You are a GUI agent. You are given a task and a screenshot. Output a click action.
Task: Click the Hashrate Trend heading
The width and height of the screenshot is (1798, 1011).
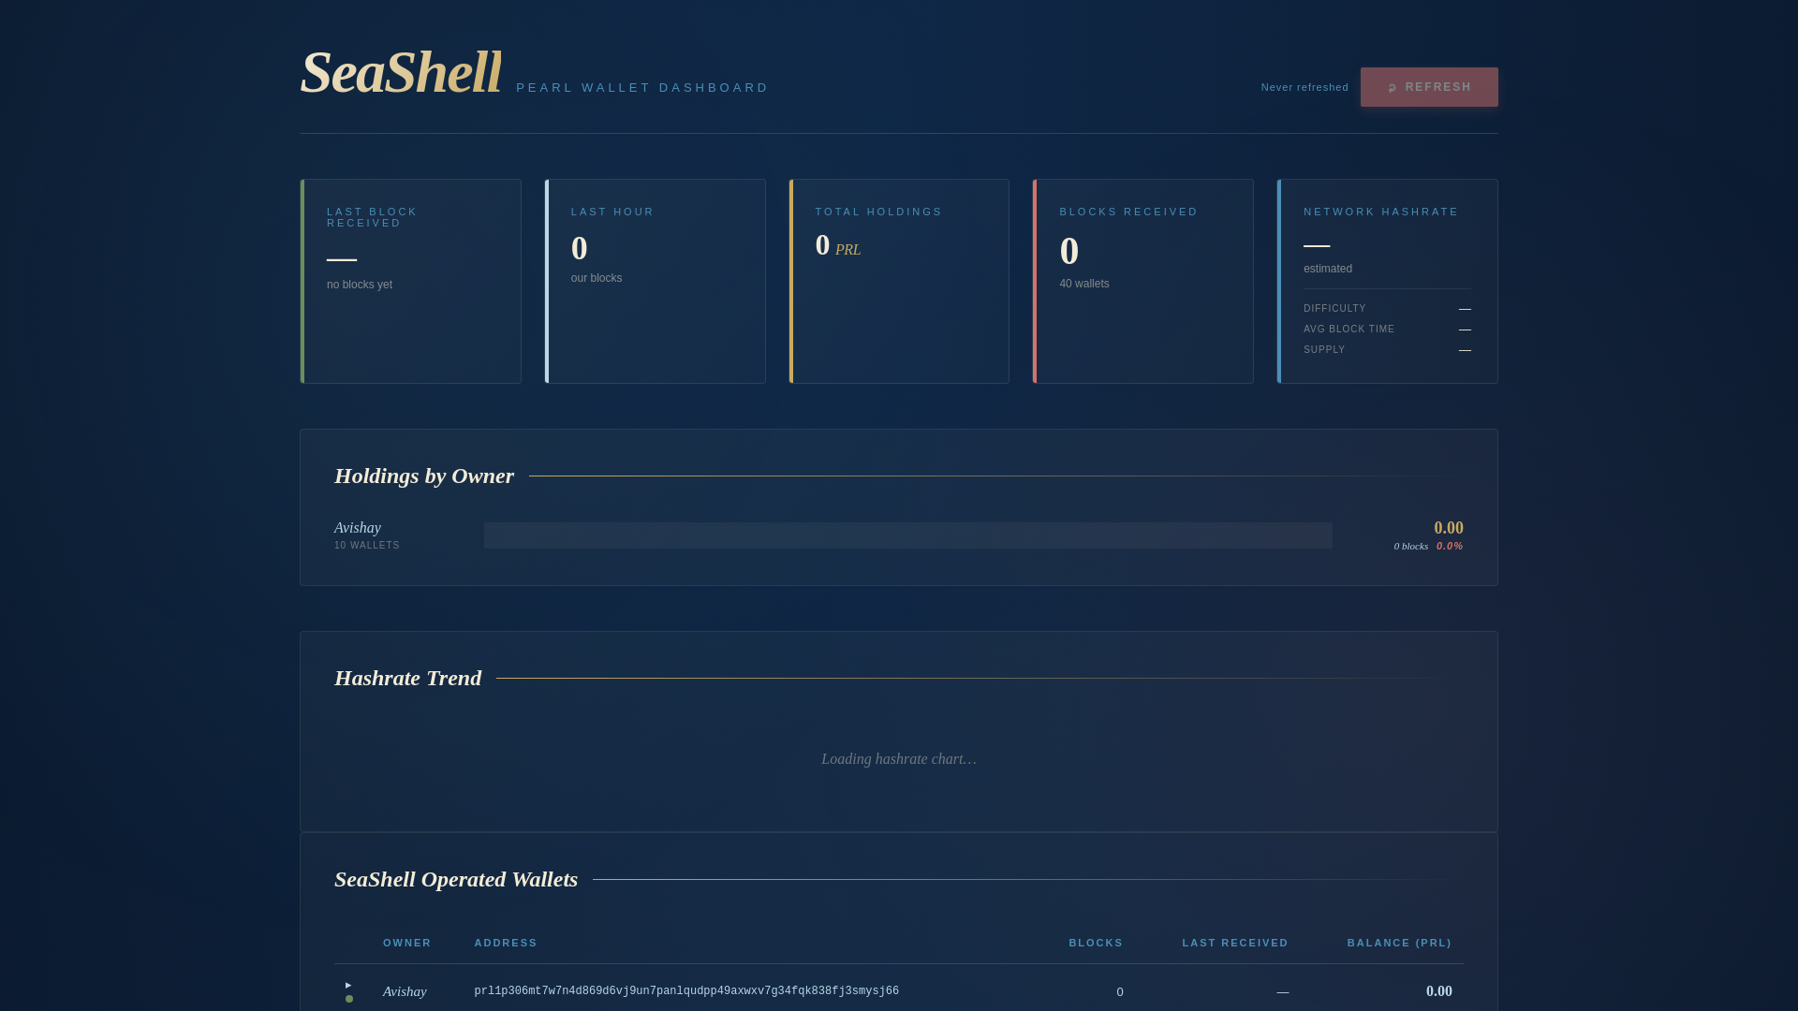(x=407, y=678)
